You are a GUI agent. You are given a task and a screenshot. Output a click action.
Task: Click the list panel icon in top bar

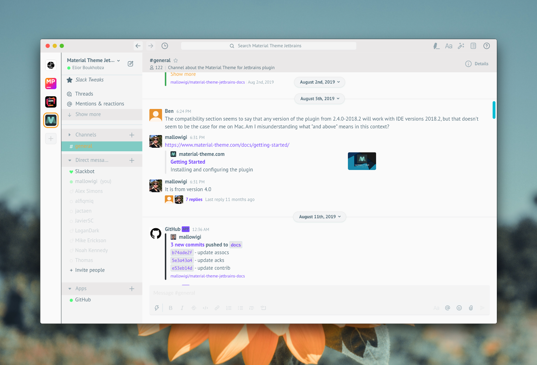[473, 46]
